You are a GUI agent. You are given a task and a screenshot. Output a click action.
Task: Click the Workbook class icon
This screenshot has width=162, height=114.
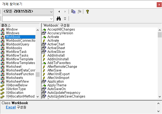pyautogui.click(x=2, y=37)
